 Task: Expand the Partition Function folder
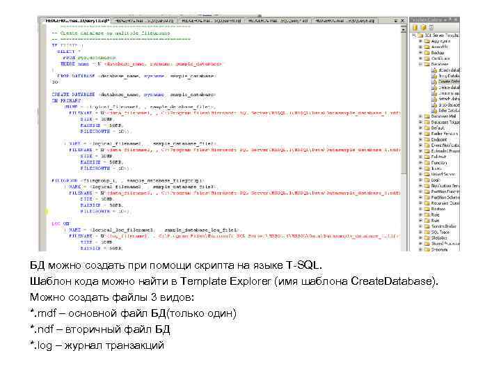point(420,191)
